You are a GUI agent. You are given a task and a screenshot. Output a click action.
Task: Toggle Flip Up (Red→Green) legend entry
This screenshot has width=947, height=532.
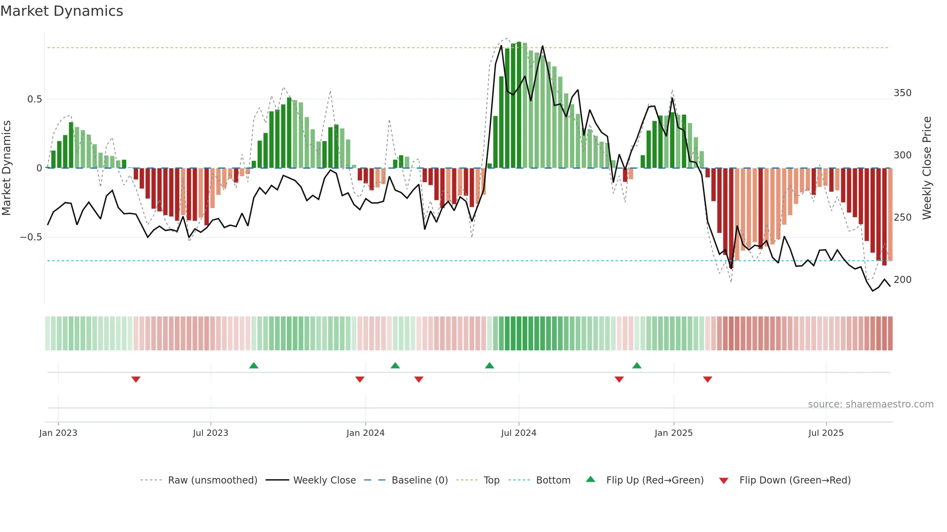pos(645,480)
